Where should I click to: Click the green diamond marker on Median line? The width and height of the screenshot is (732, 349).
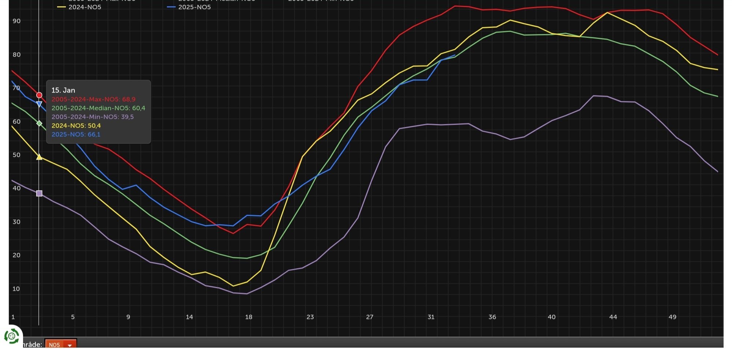39,123
